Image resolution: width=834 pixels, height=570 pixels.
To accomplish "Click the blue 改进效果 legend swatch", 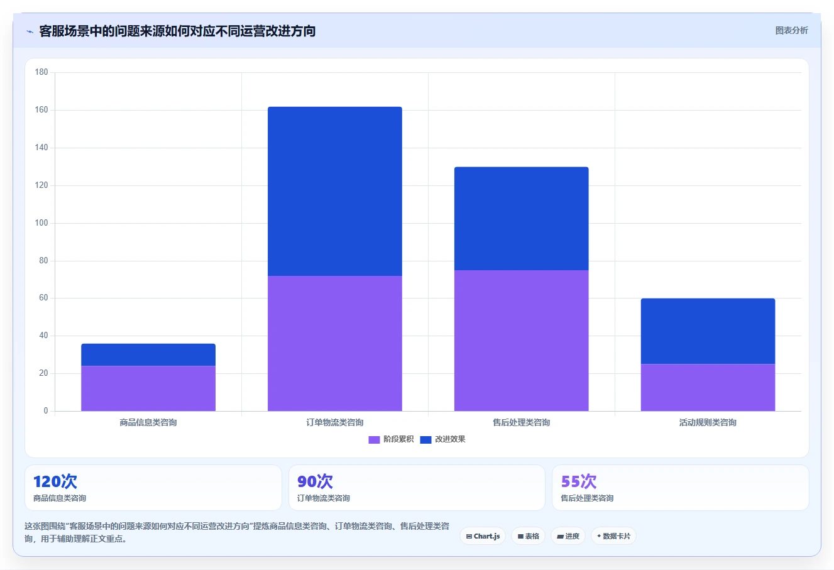I will 425,439.
